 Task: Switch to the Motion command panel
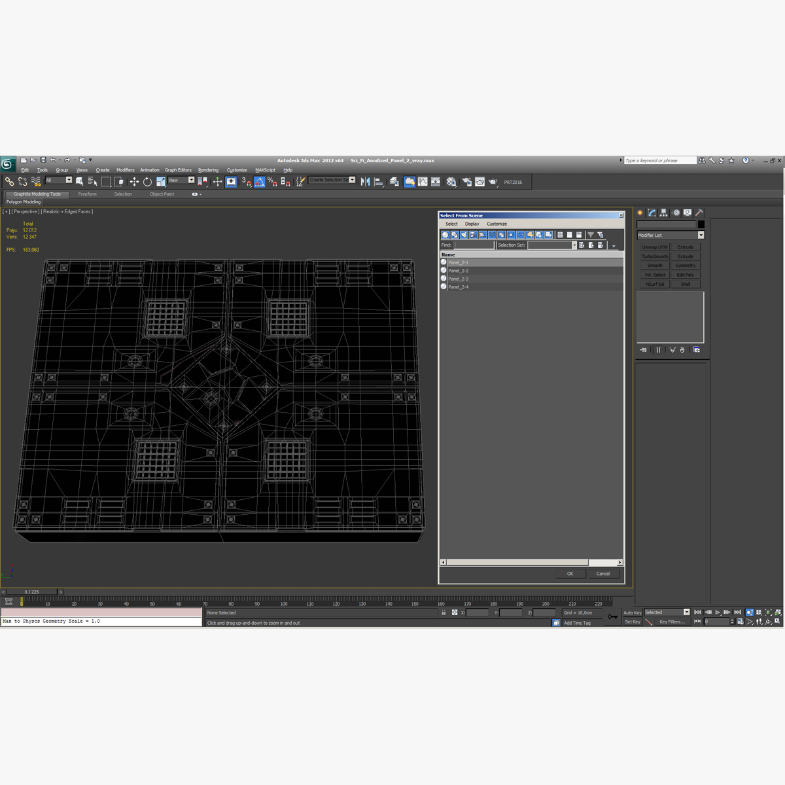[676, 213]
